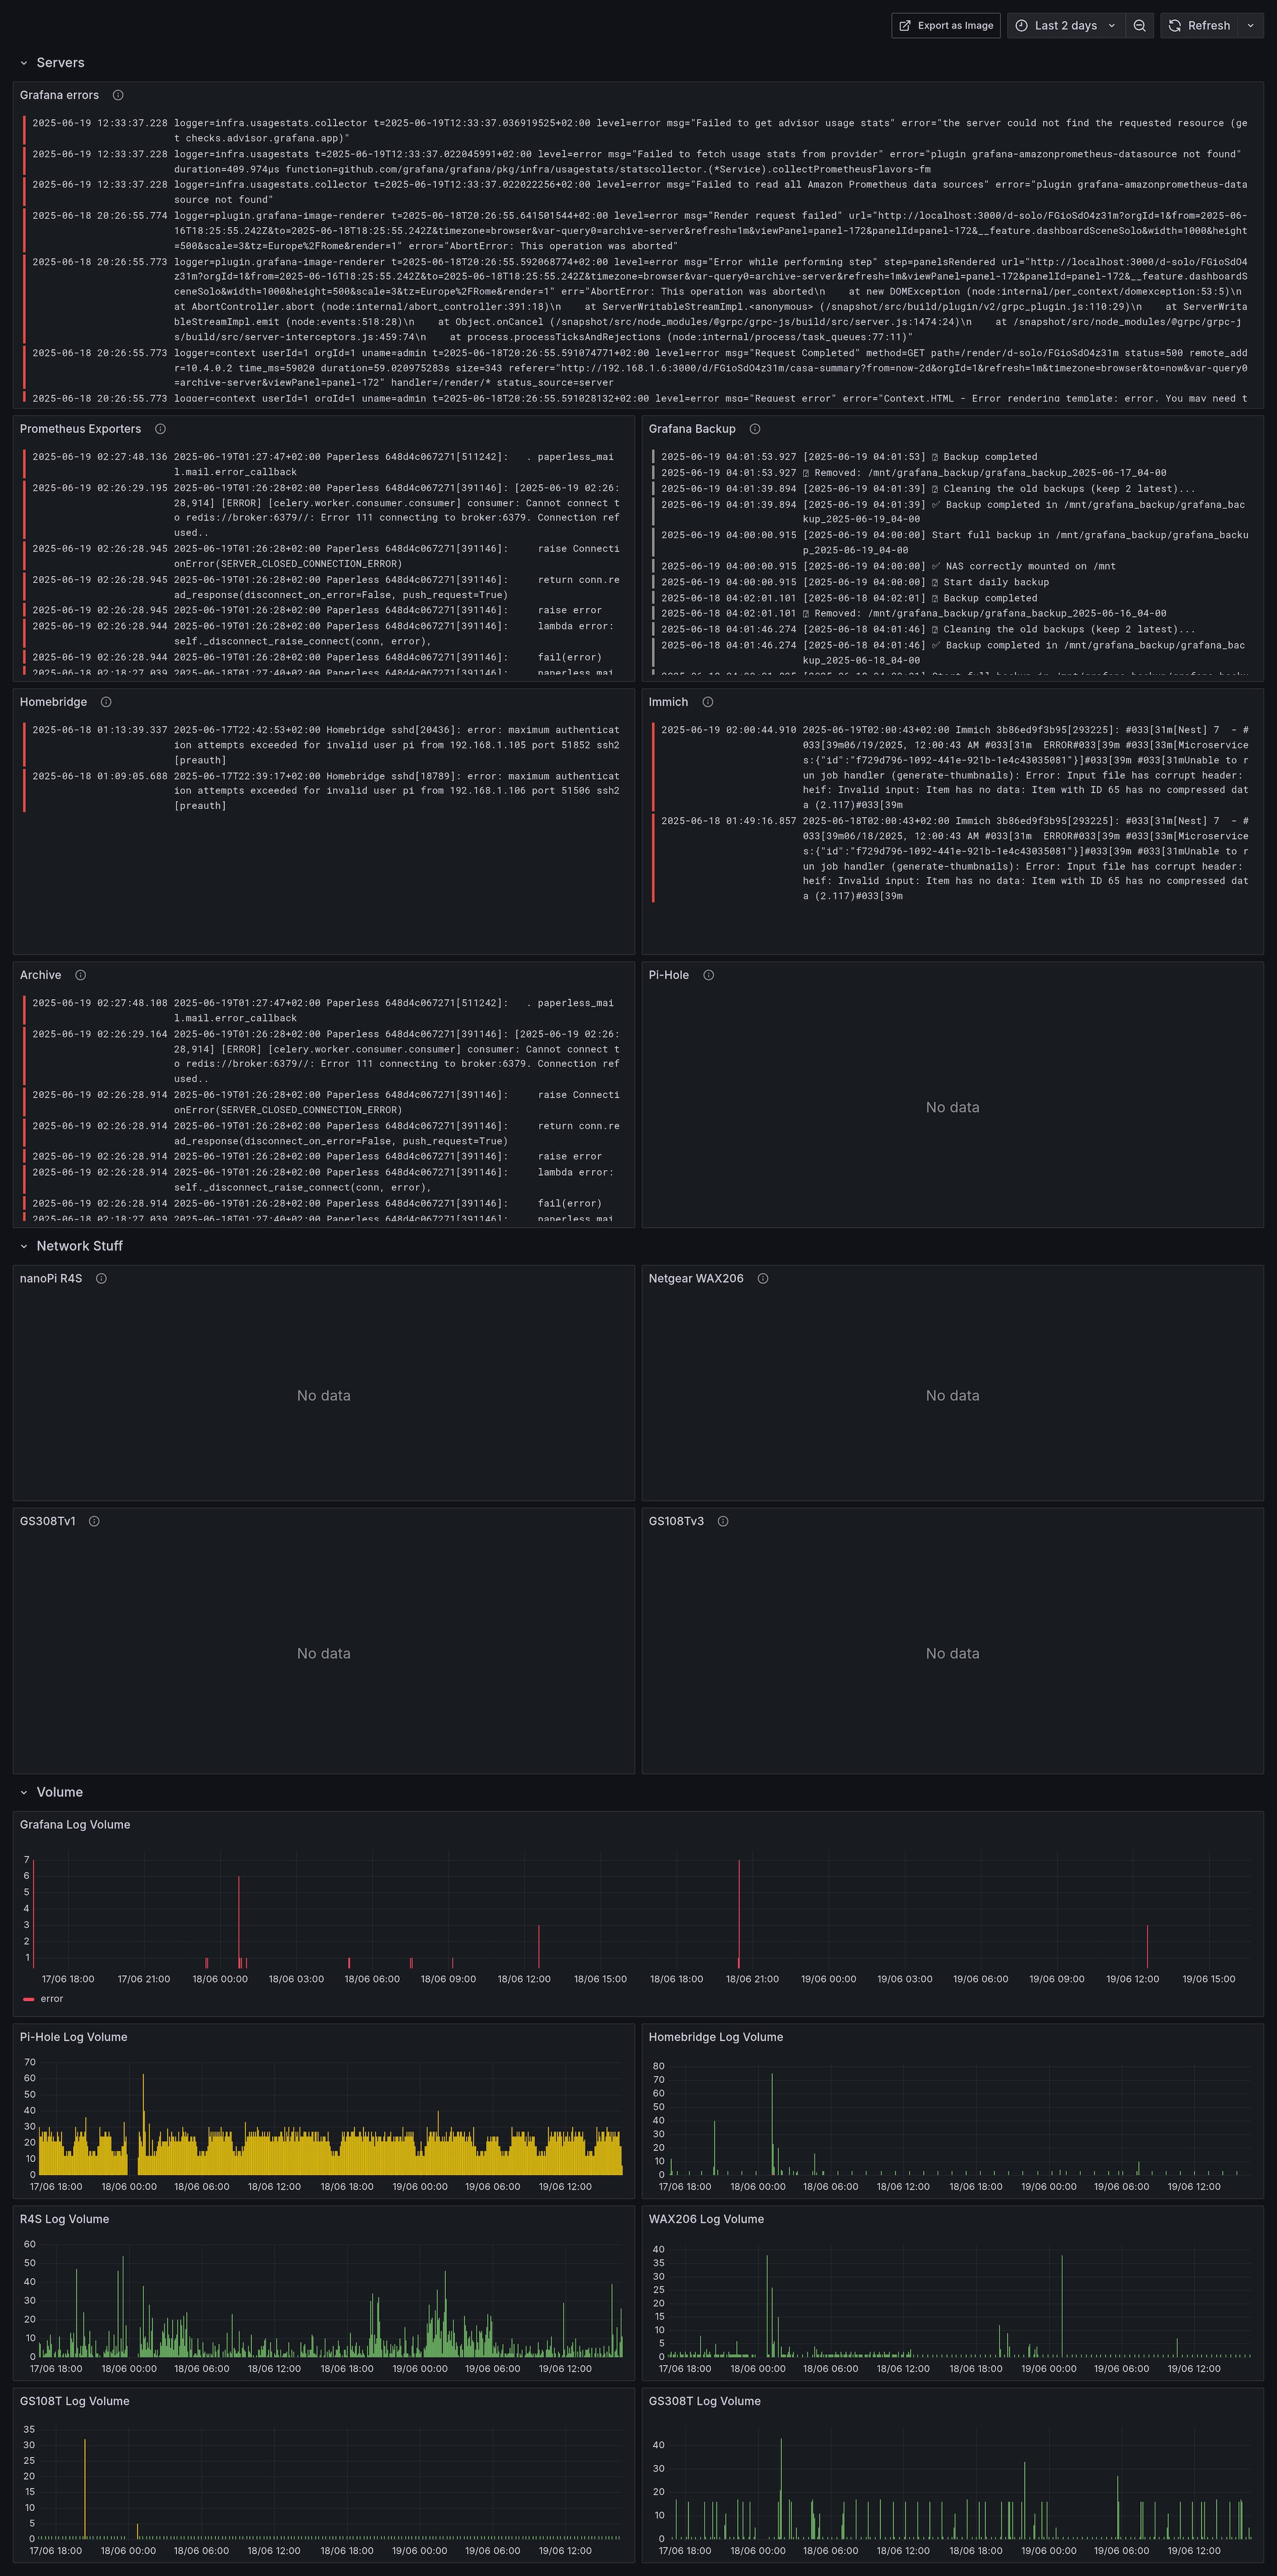Click the tall yellow spike in GS108T Log Volume chart
Screen dimensions: 1277x2576
[x=85, y=2488]
